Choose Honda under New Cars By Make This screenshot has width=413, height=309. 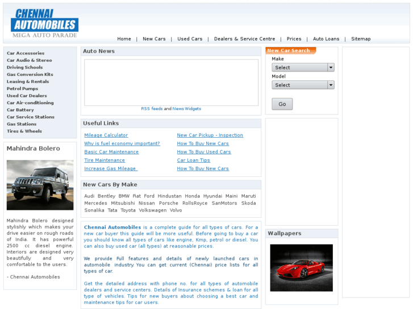click(192, 196)
